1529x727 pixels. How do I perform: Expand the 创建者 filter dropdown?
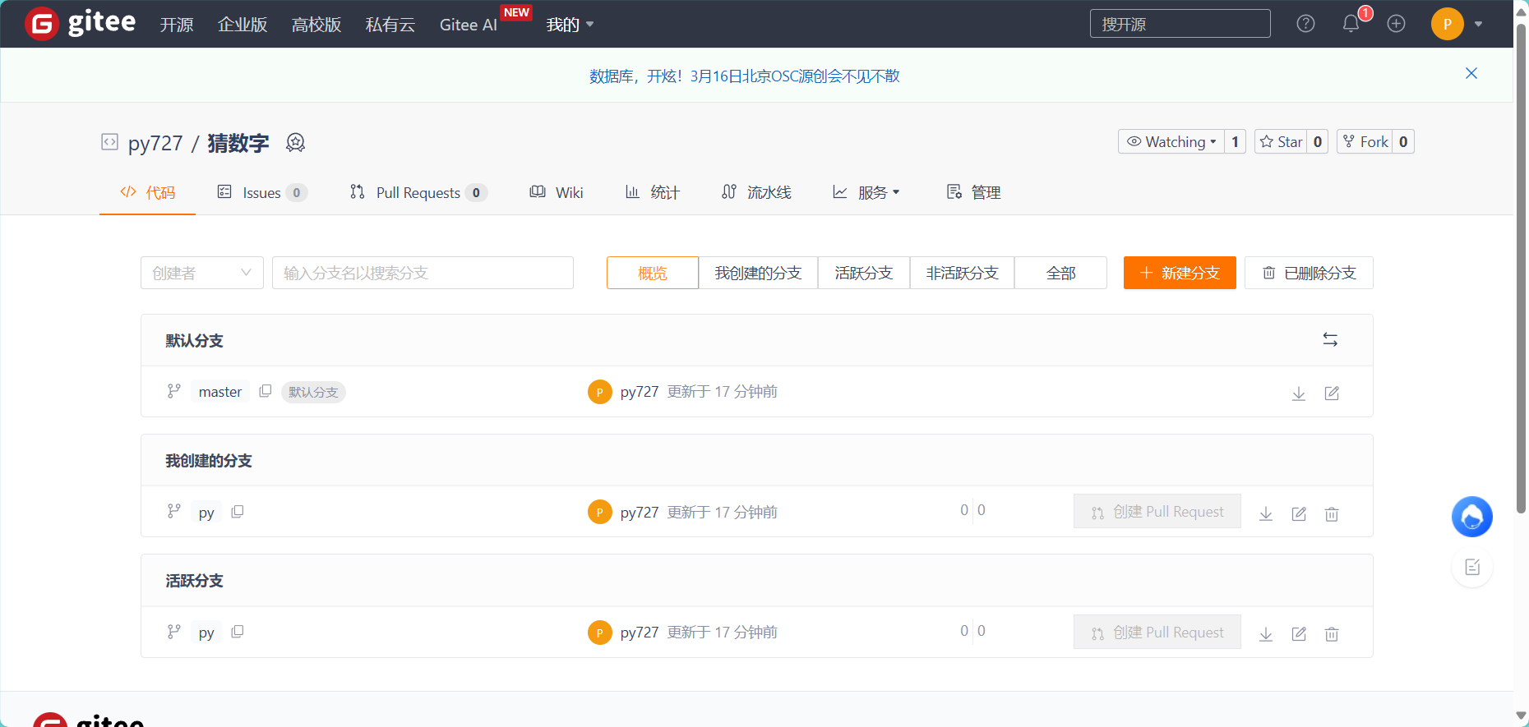click(x=201, y=273)
